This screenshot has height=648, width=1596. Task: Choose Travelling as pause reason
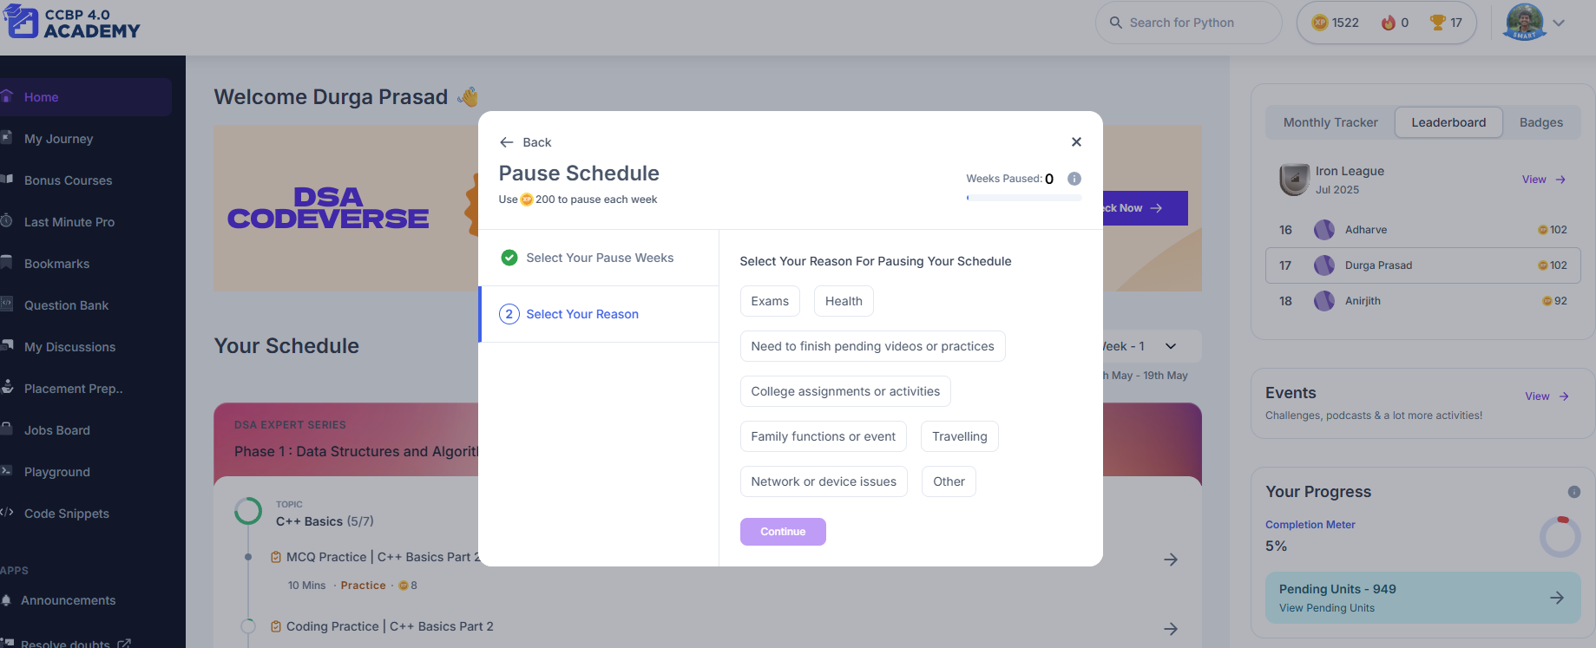pos(960,436)
